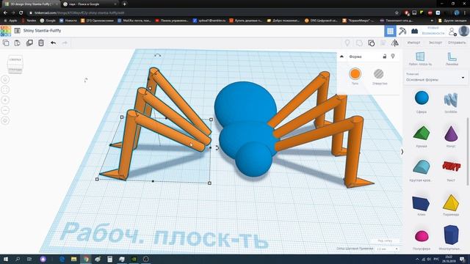
Task: Set the shape to Hole
Action: pos(379,74)
